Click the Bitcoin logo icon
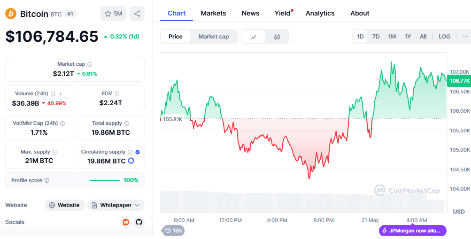Image resolution: width=471 pixels, height=239 pixels. pos(11,14)
